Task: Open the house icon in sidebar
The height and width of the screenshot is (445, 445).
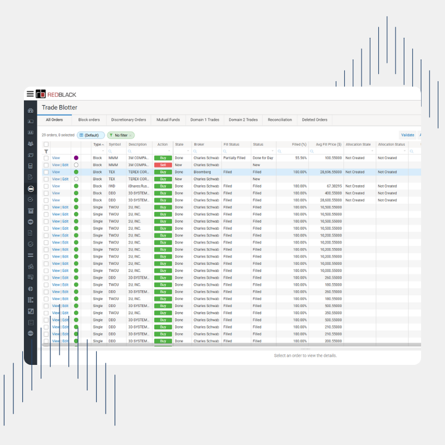Action: tap(31, 266)
